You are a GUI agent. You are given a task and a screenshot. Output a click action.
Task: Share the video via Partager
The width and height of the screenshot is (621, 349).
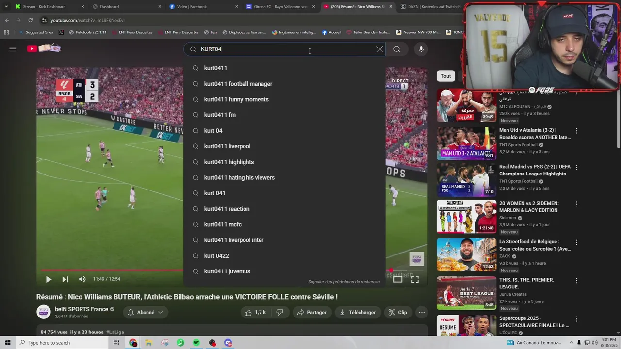pyautogui.click(x=311, y=313)
